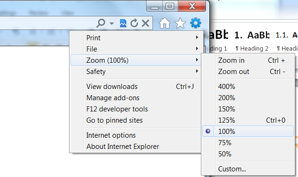Choose Zoom out from the submenu

click(248, 71)
